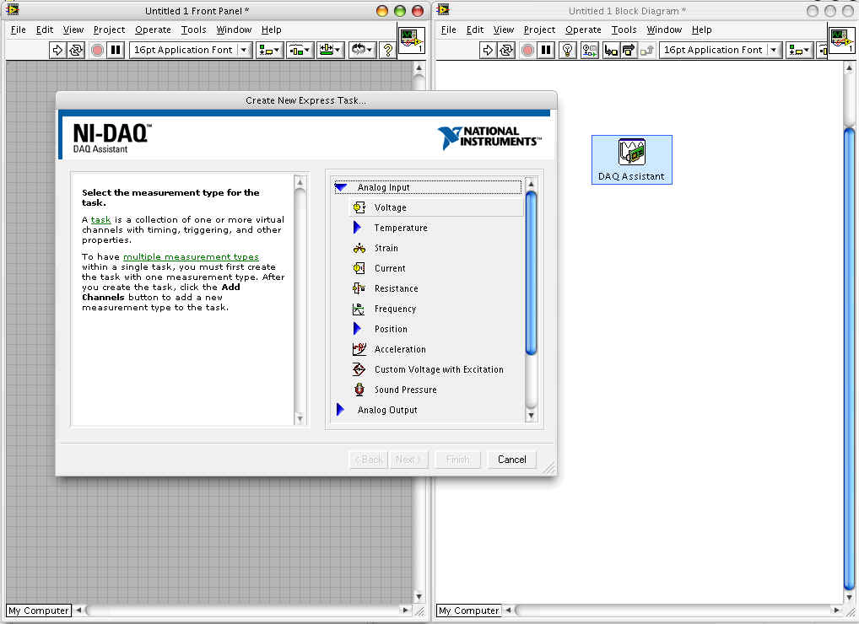The width and height of the screenshot is (859, 624).
Task: Click help text scrollbar down arrow
Action: click(300, 419)
